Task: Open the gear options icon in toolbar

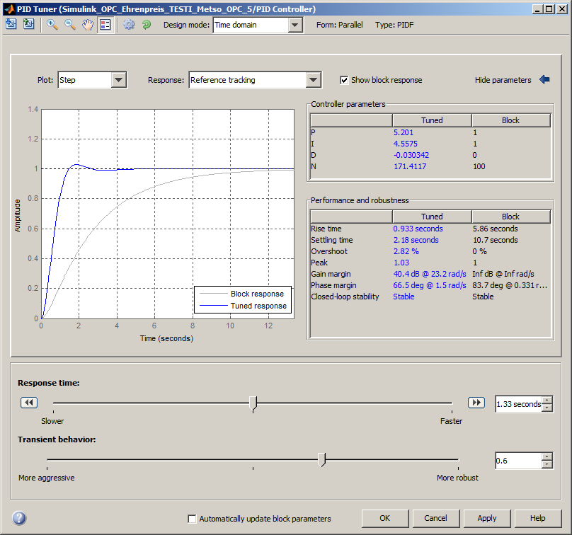Action: [x=129, y=25]
